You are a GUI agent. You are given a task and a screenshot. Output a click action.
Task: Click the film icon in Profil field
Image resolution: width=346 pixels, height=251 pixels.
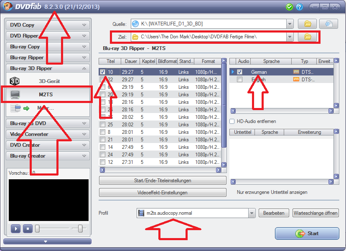point(141,213)
